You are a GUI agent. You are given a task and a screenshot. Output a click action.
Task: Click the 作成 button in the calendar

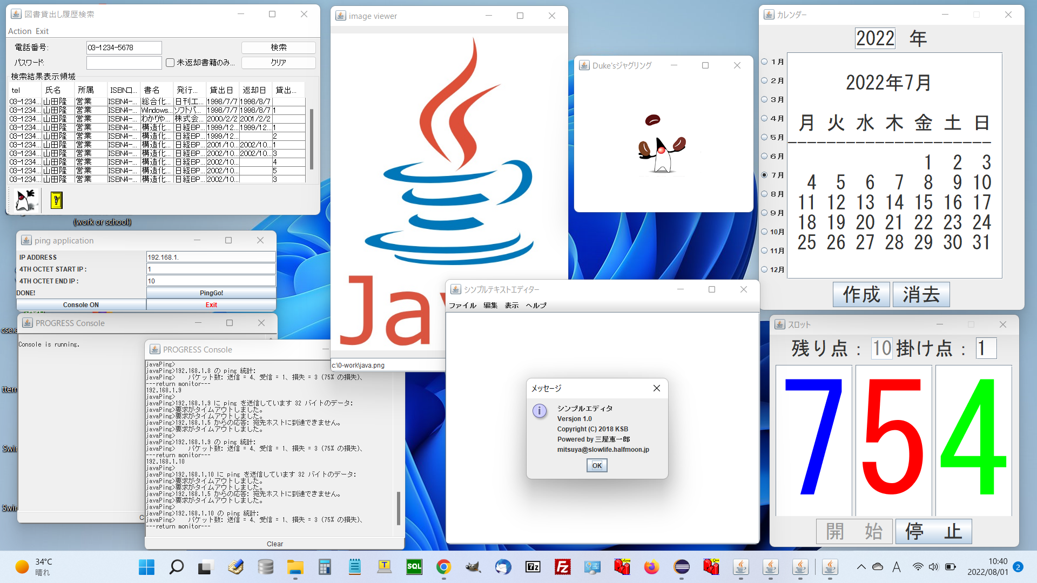coord(861,295)
